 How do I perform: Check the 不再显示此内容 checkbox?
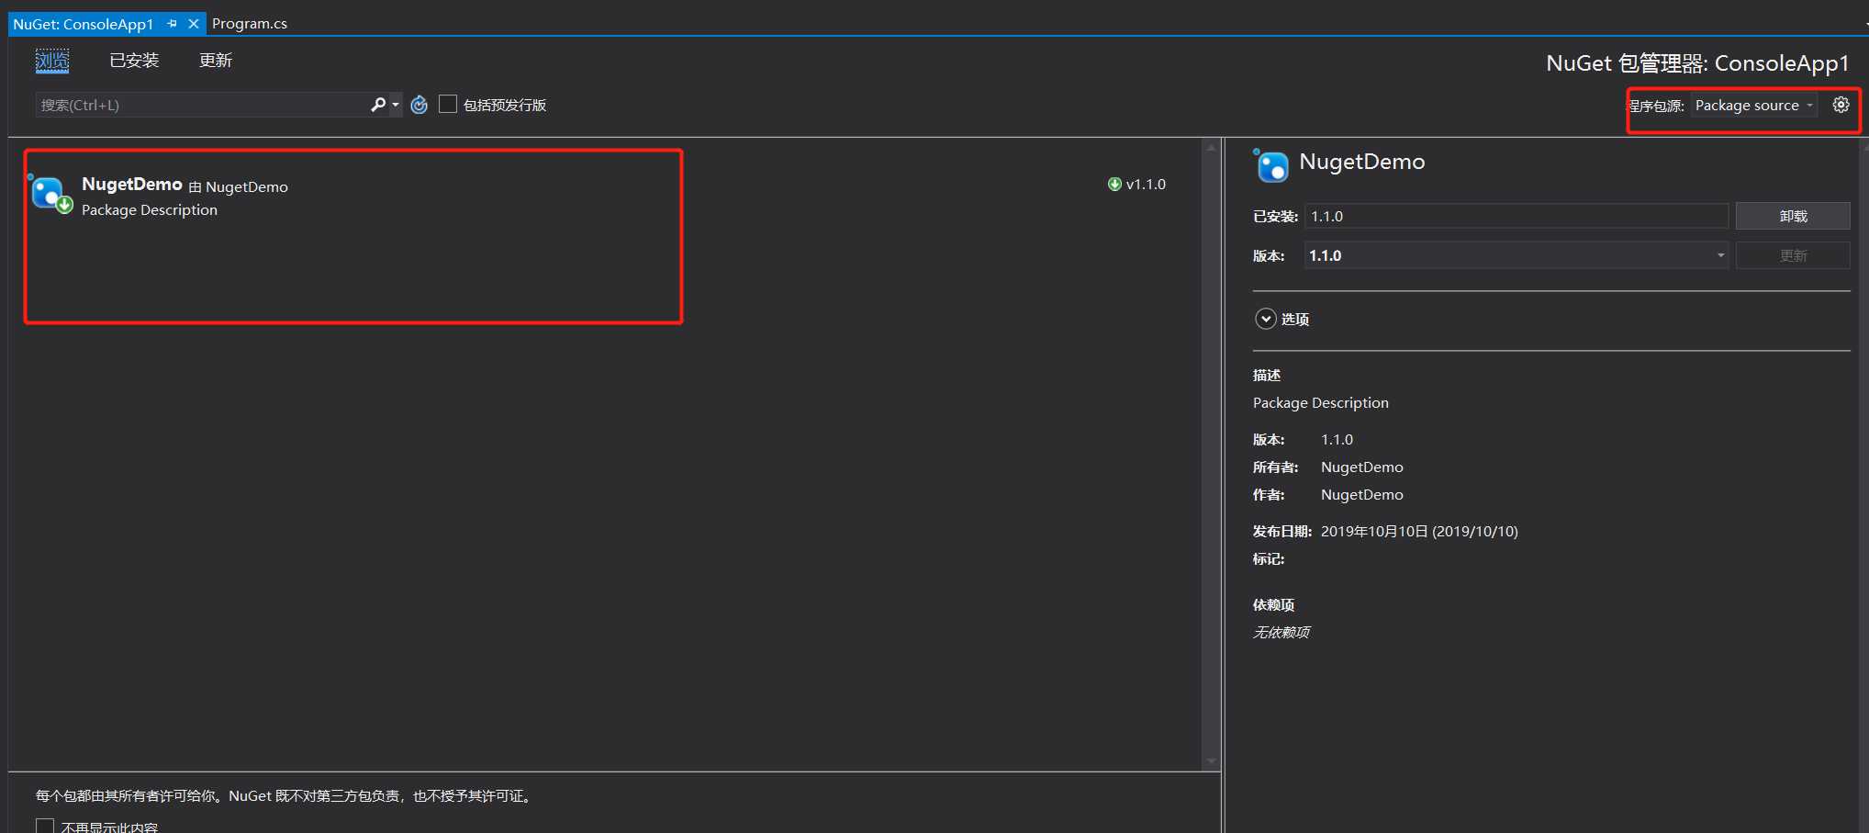pos(45,826)
